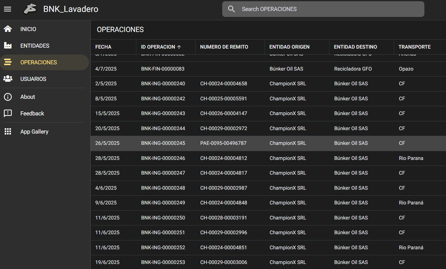Open the ENTIDADES sidebar menu item
The width and height of the screenshot is (446, 269).
click(x=35, y=46)
